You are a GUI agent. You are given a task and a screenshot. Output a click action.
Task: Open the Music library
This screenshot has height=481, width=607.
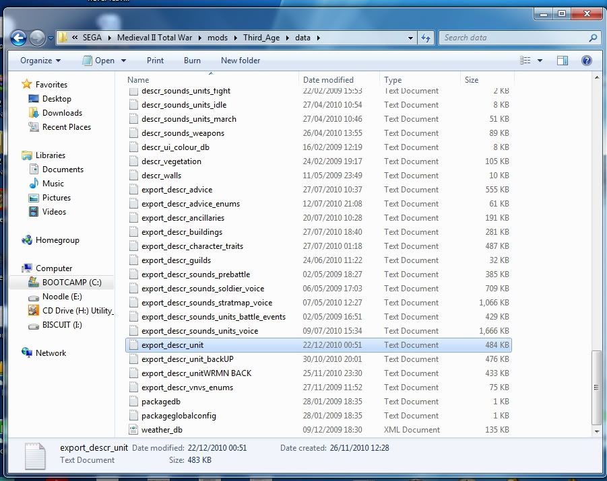(x=53, y=184)
